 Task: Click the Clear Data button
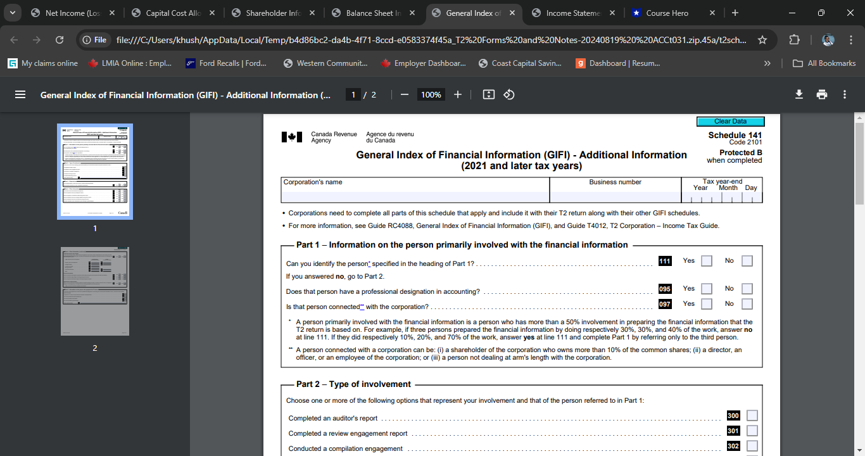(x=731, y=121)
